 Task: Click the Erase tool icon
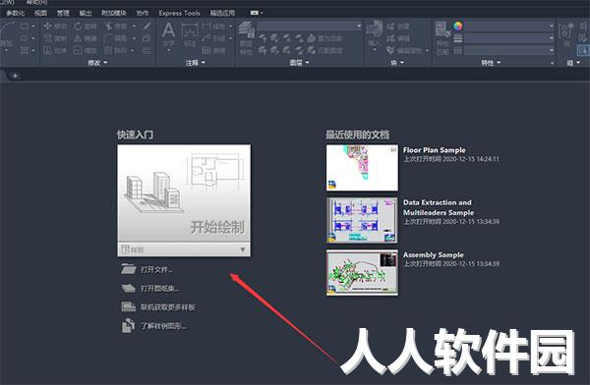(147, 26)
